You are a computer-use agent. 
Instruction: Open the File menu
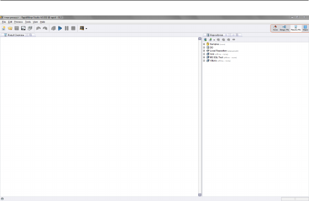(x=4, y=22)
